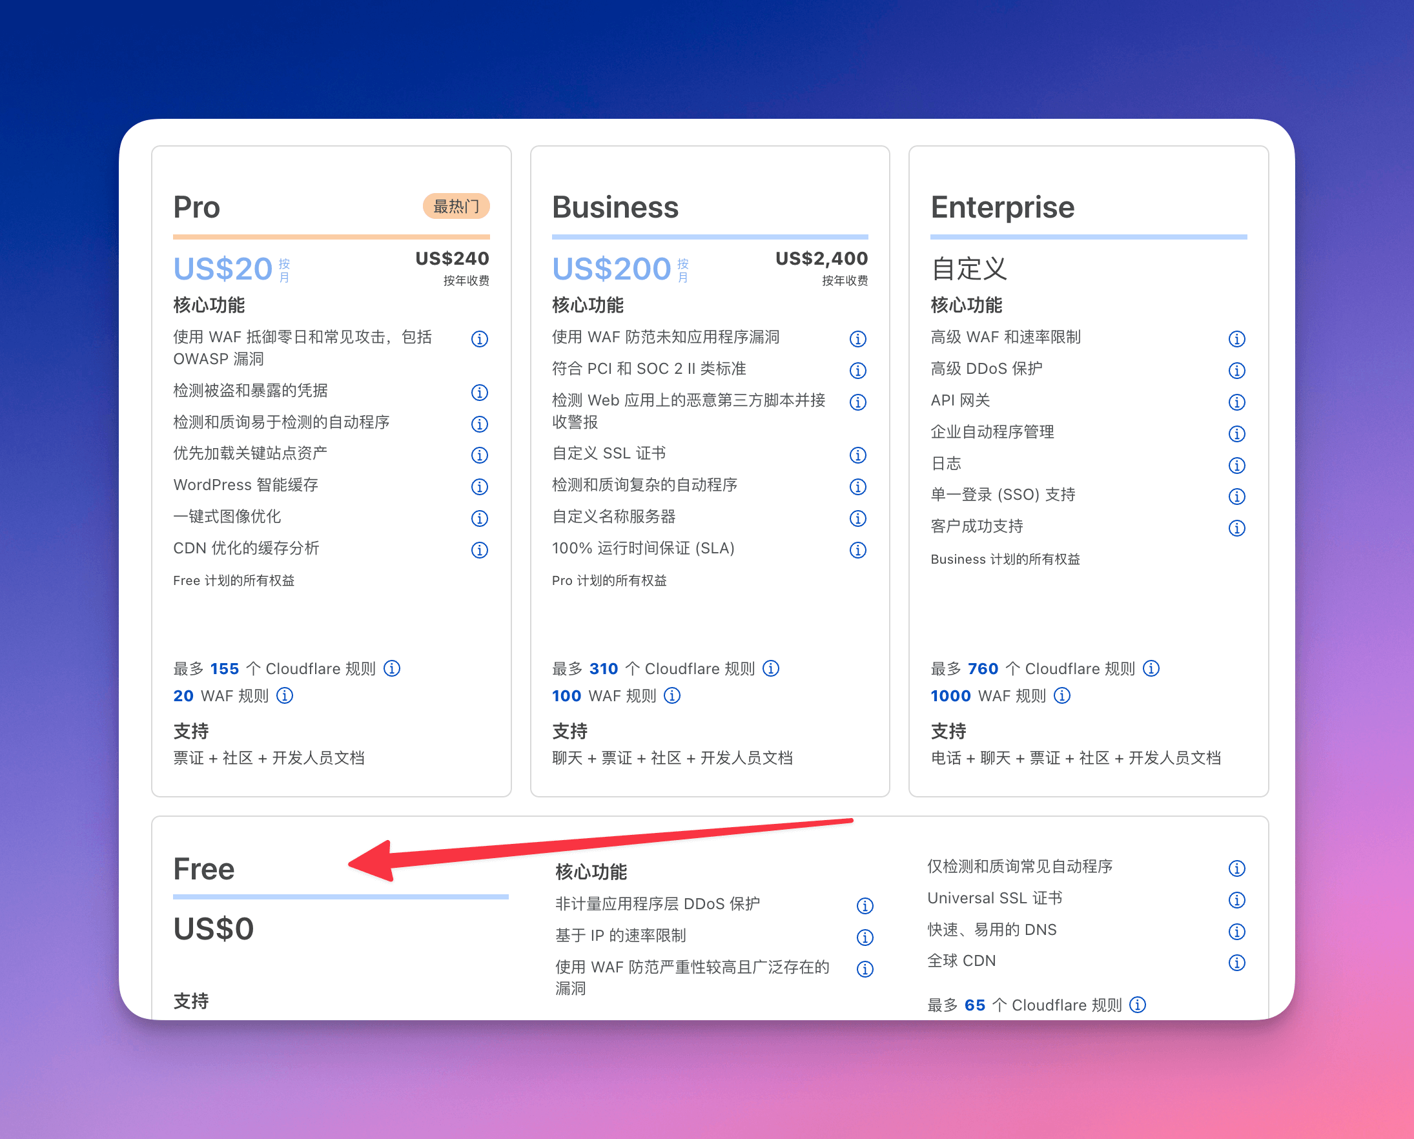
Task: Open info beside 155 个 Cloudflare 规则
Action: [x=392, y=668]
